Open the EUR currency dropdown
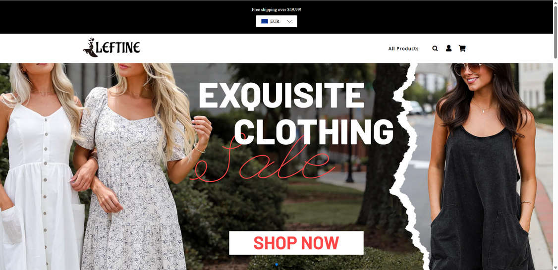558x270 pixels. (x=277, y=21)
